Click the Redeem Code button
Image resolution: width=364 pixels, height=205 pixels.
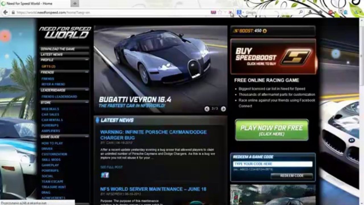tap(292, 176)
